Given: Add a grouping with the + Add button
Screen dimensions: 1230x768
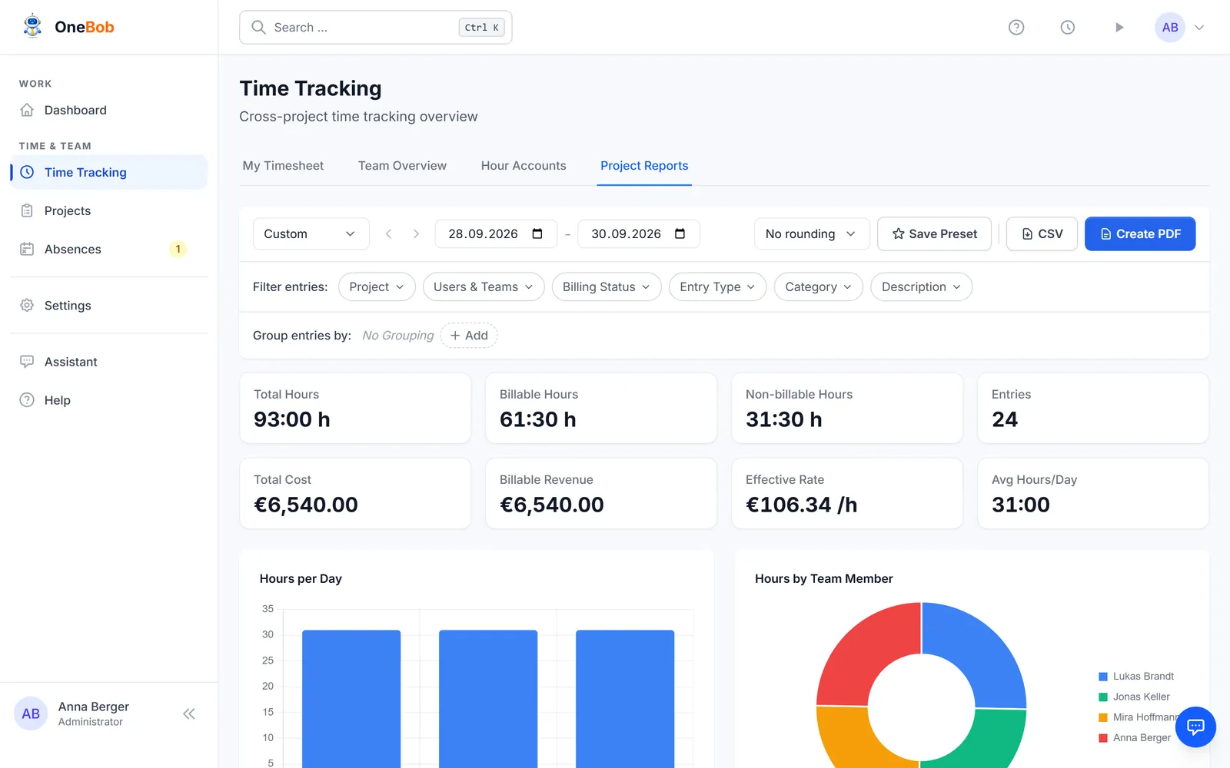Looking at the screenshot, I should pyautogui.click(x=469, y=336).
